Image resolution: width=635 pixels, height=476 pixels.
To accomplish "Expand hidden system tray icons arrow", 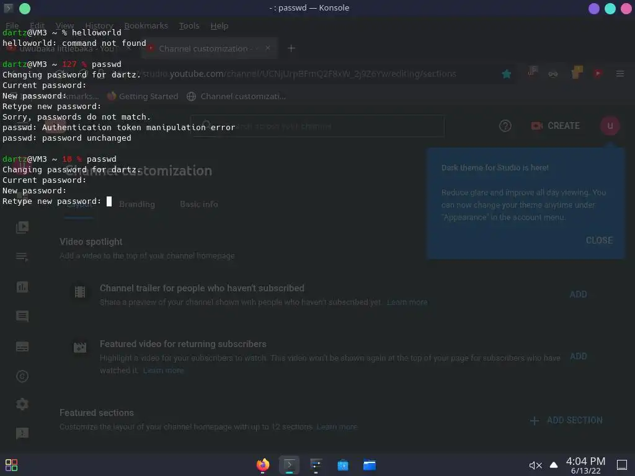I will (554, 465).
